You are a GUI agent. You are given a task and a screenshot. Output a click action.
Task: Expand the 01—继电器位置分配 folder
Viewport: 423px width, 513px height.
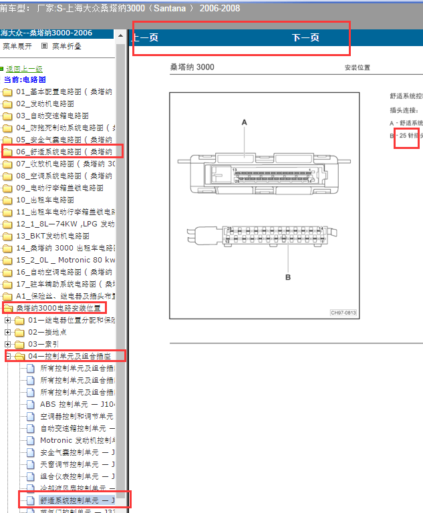point(7,321)
